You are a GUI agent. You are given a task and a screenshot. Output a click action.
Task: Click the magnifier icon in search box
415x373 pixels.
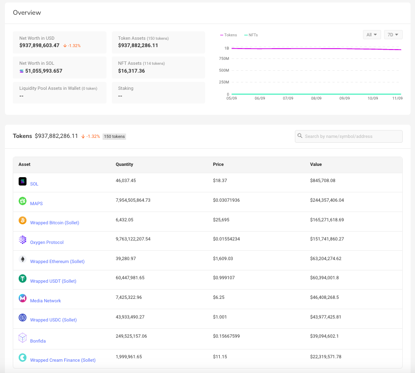[x=300, y=136]
